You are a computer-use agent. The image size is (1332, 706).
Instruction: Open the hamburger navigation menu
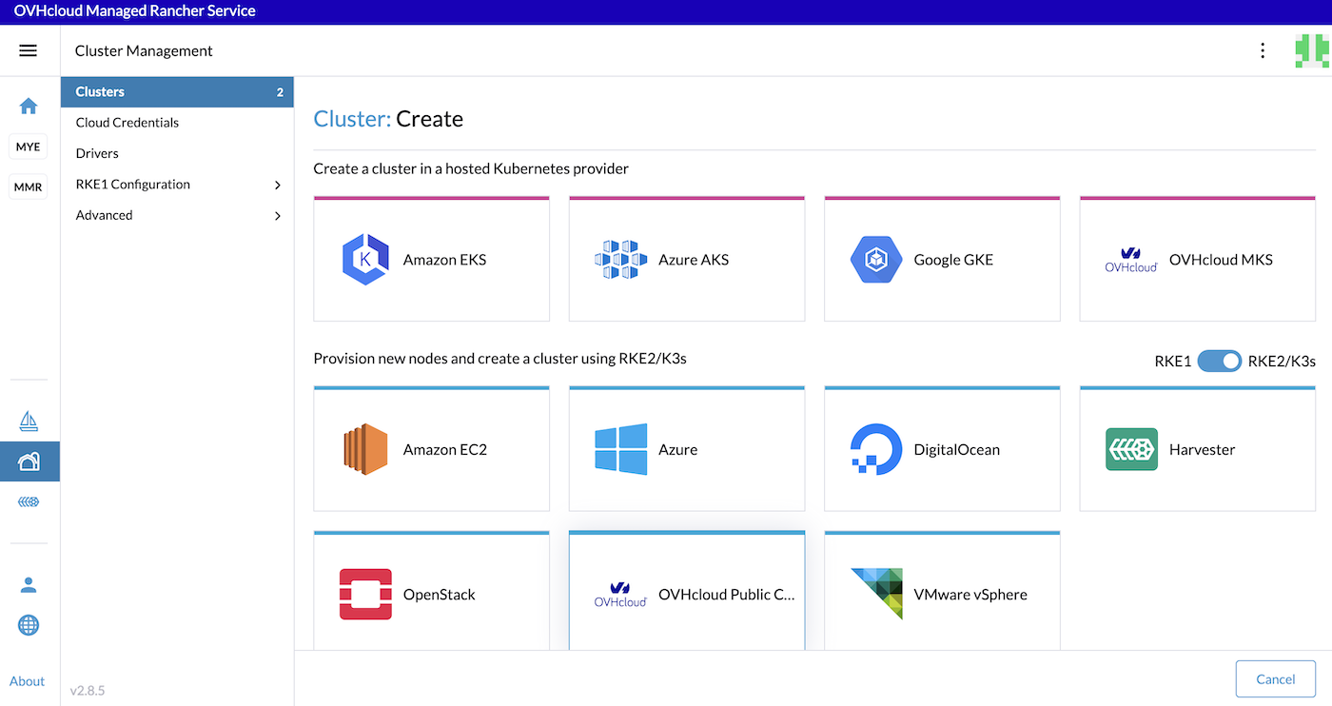[28, 49]
